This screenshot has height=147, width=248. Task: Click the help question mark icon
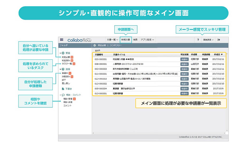198,40
